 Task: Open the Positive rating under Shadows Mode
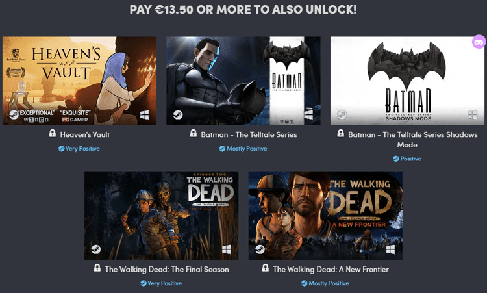407,159
